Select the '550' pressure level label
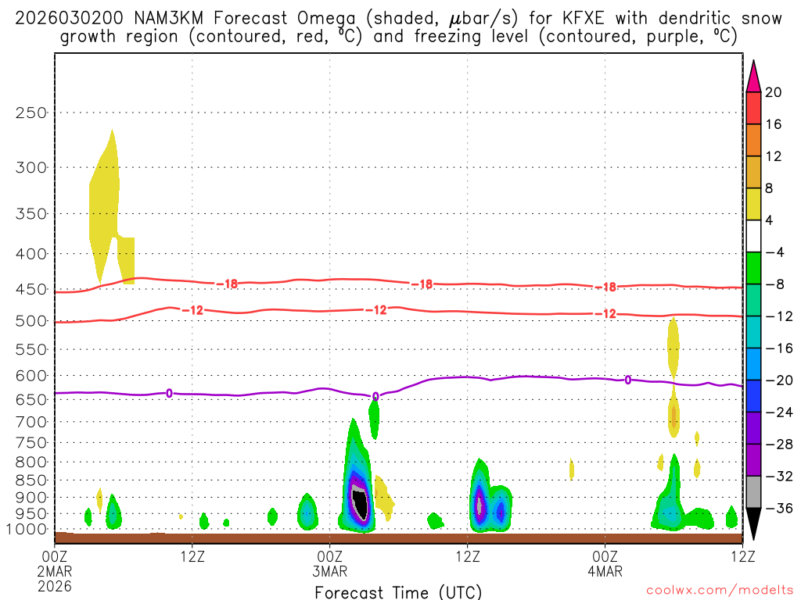Image resolution: width=801 pixels, height=600 pixels. (31, 349)
